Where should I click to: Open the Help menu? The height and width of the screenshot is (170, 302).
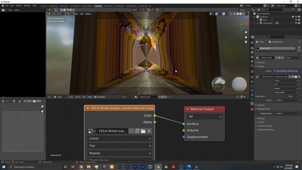click(34, 6)
